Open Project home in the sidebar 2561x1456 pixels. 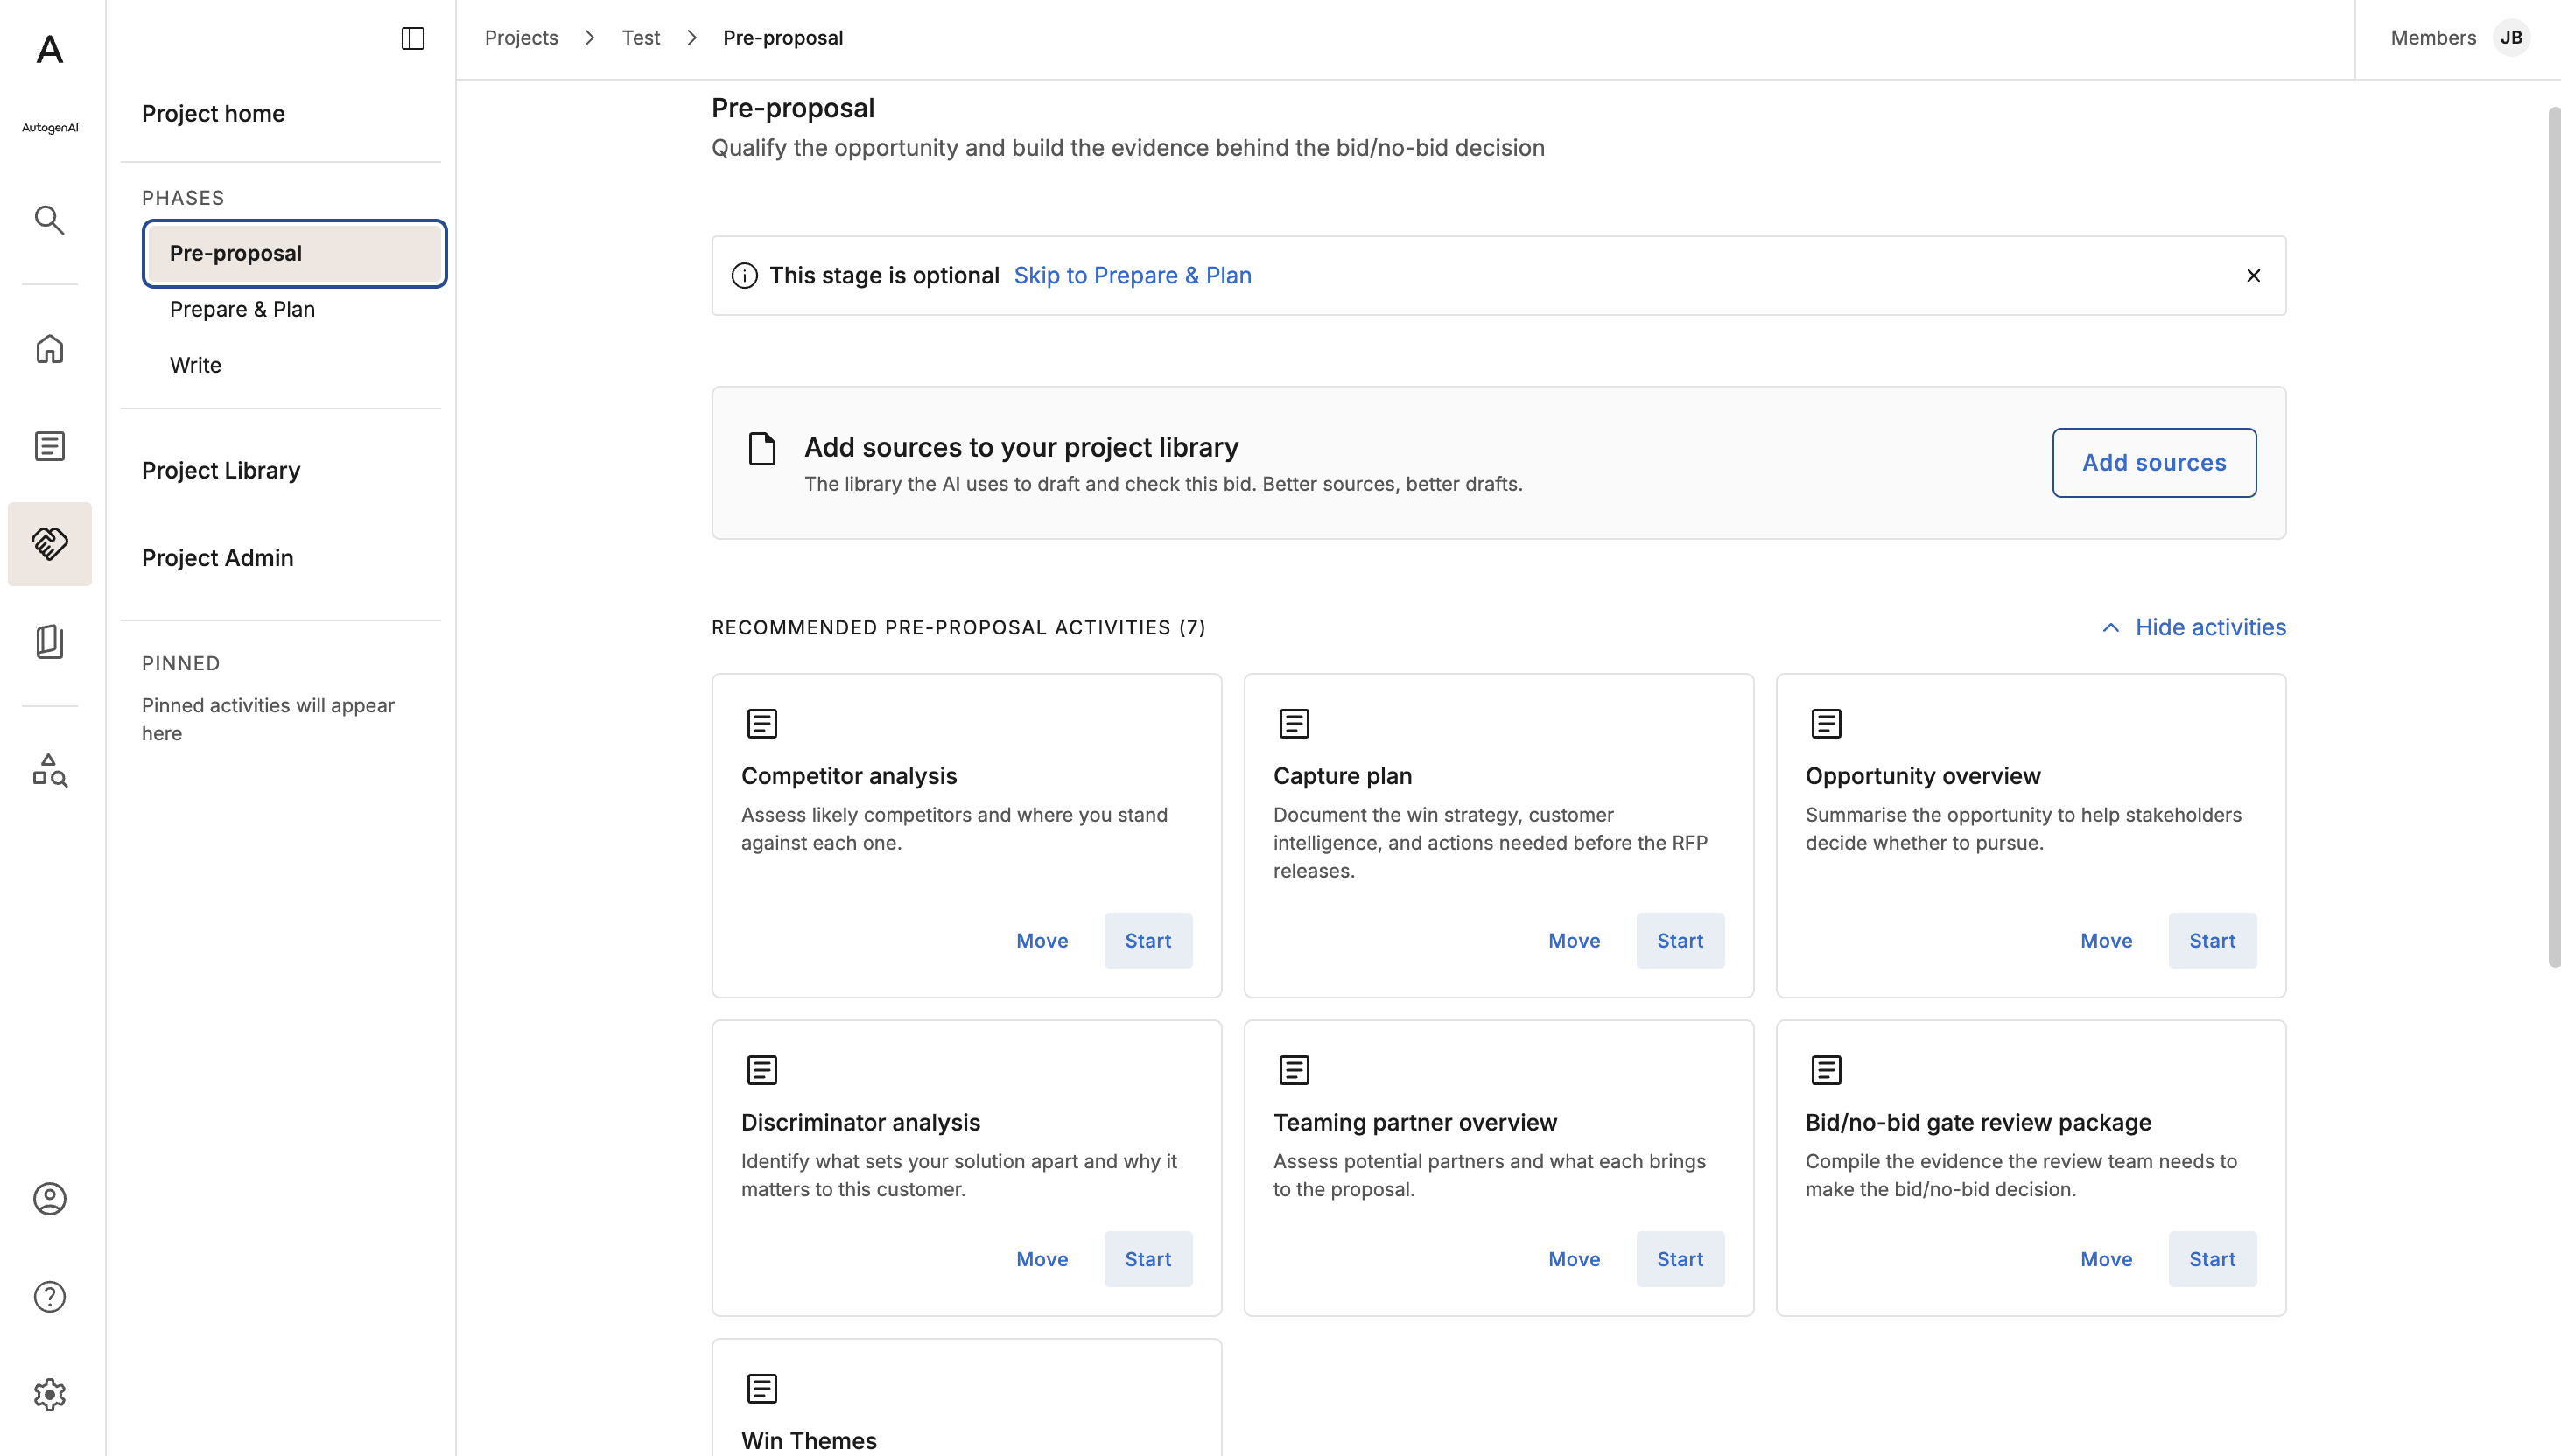pyautogui.click(x=213, y=113)
